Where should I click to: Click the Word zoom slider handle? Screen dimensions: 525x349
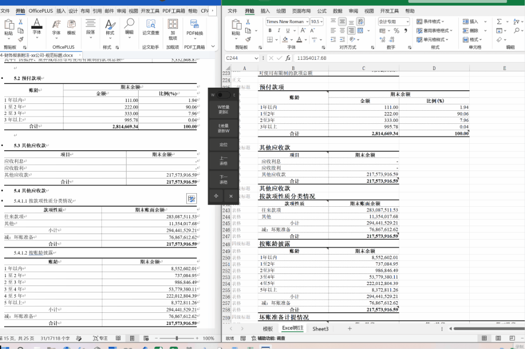[x=177, y=339]
